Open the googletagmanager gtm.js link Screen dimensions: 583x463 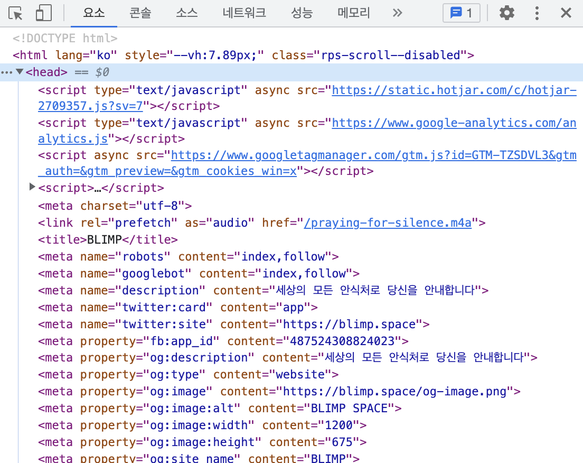[307, 163]
